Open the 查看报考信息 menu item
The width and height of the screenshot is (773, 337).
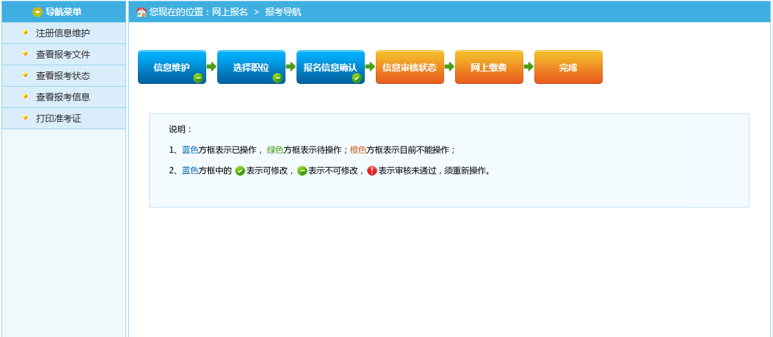(63, 97)
